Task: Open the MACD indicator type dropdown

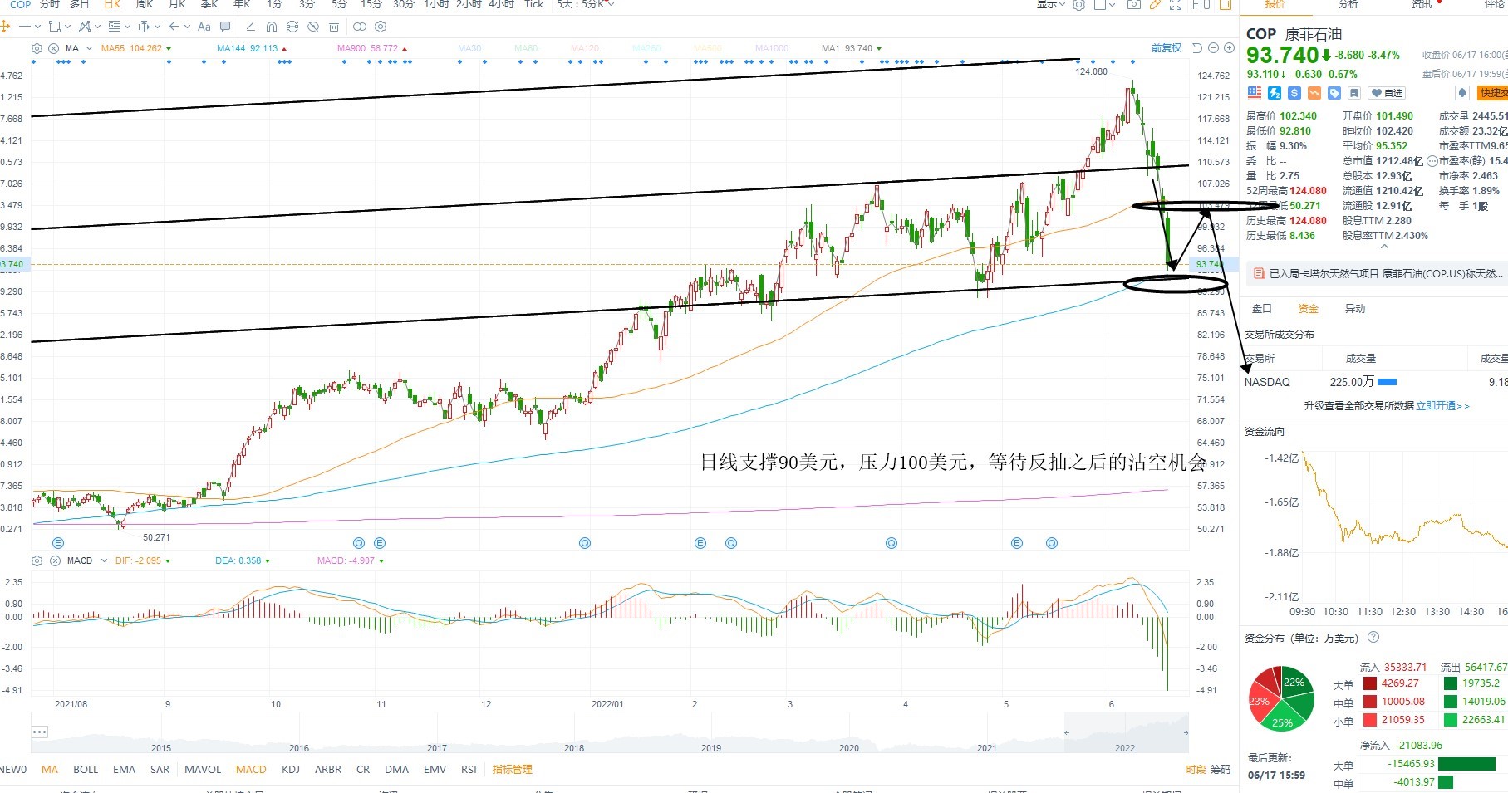Action: (x=104, y=560)
